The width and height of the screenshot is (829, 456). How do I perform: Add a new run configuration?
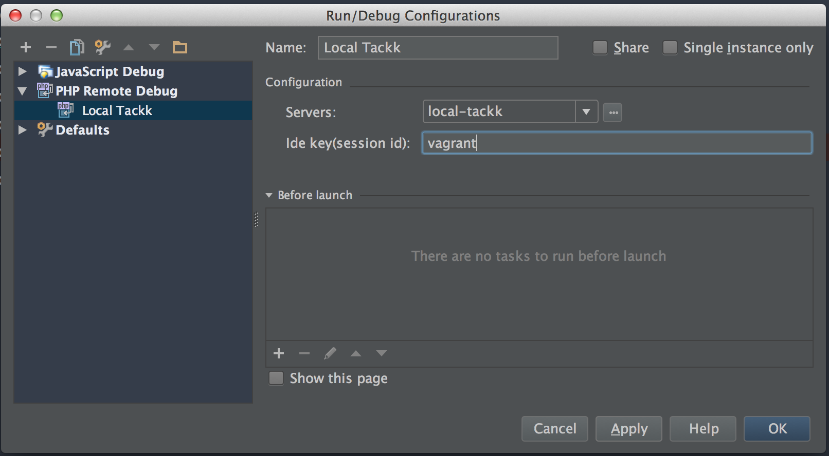point(26,48)
